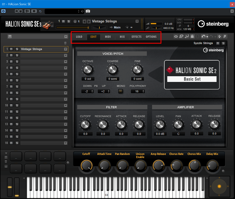Image resolution: width=235 pixels, height=199 pixels.
Task: Switch to the EDIT tab
Action: pyautogui.click(x=93, y=37)
